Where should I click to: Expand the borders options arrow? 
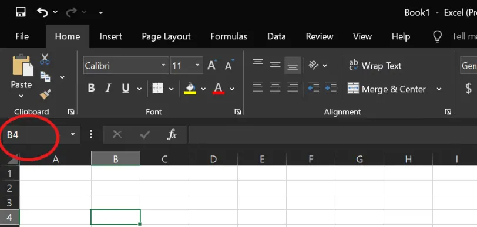coord(172,89)
